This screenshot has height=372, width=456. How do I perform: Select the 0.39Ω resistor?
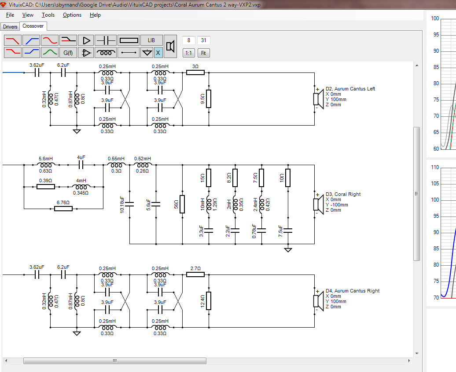click(x=46, y=187)
